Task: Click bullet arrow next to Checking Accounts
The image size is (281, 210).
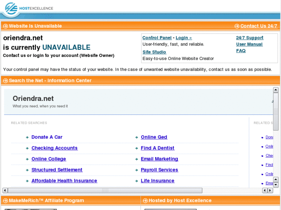Action: click(x=27, y=148)
